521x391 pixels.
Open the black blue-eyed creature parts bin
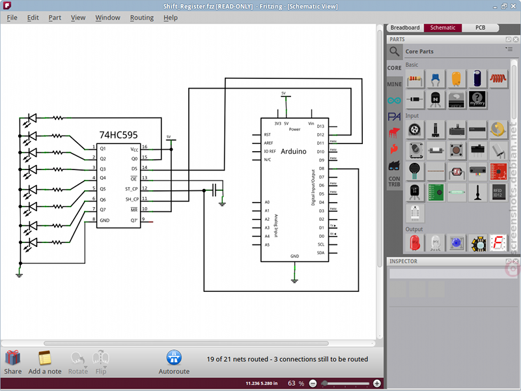(x=395, y=166)
